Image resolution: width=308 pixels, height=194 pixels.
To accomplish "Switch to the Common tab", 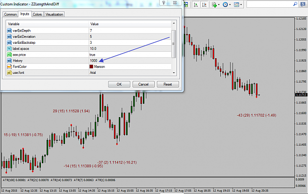I will [10, 14].
